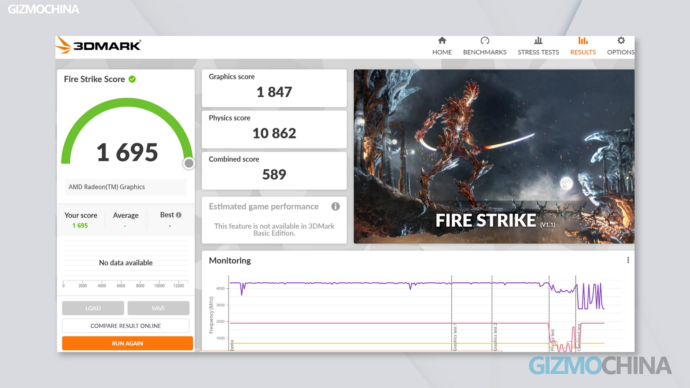Select the Results bar chart icon

point(583,41)
